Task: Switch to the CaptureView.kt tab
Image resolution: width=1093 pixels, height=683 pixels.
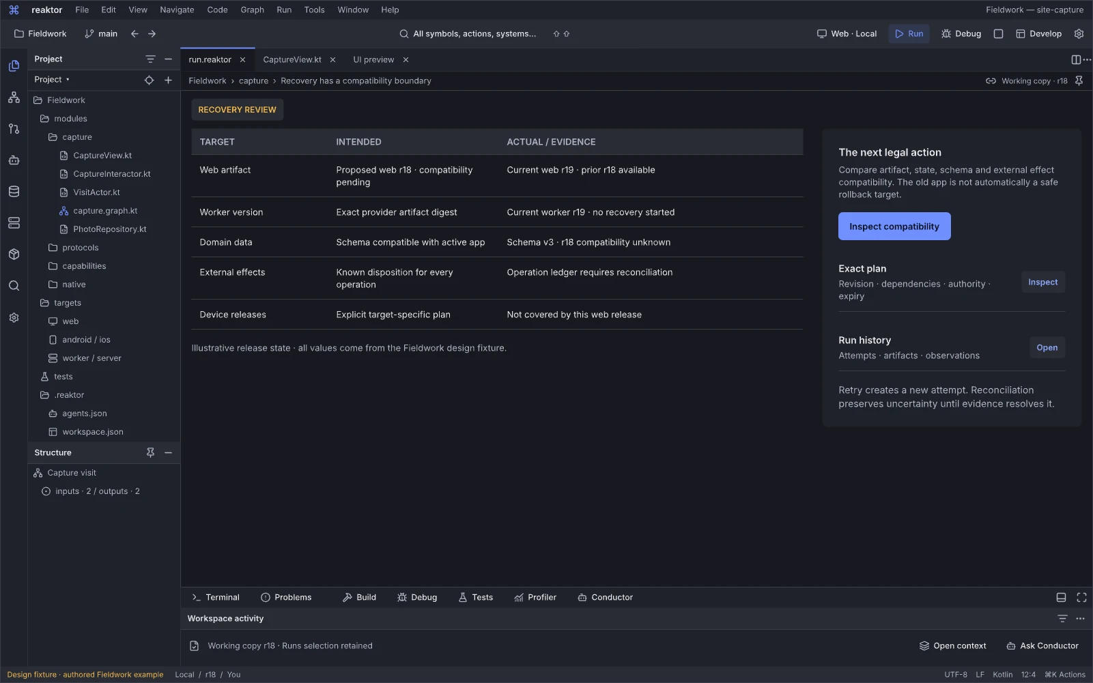Action: point(292,59)
